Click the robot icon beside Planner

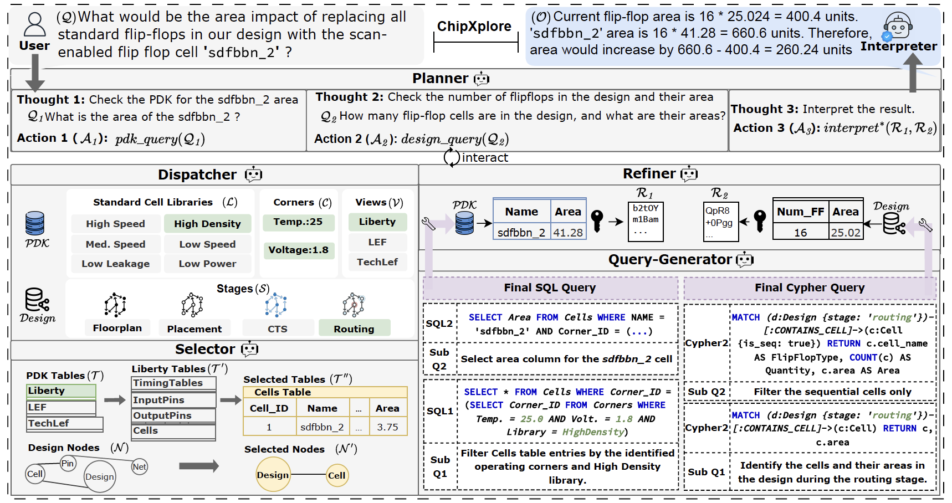click(x=482, y=79)
